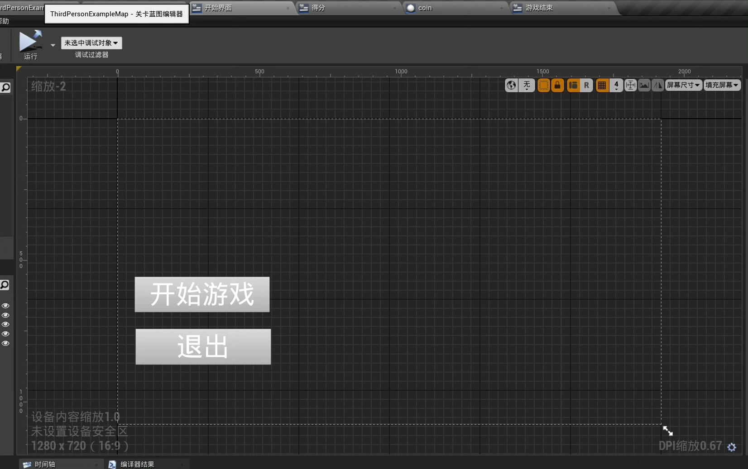Screen dimensions: 748x469
Task: Open the 填充屏幕 fill screen dropdown
Action: pyautogui.click(x=722, y=85)
